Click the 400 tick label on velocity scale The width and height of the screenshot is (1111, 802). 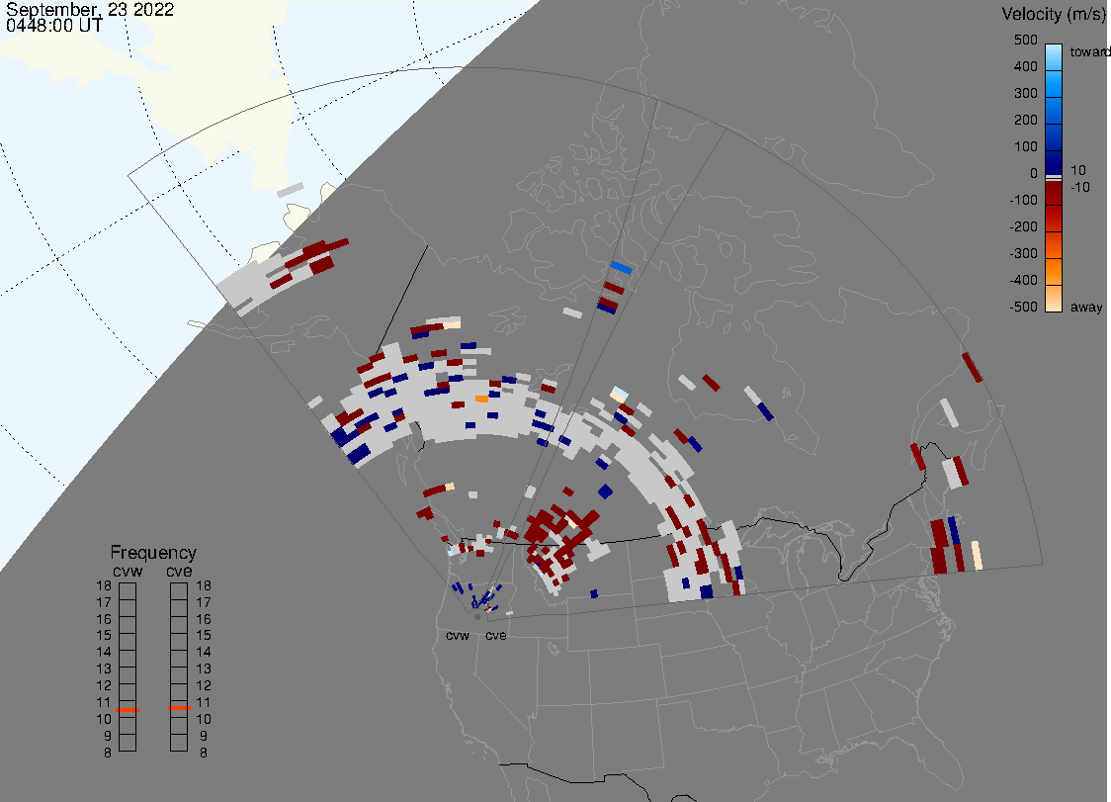coord(1025,66)
